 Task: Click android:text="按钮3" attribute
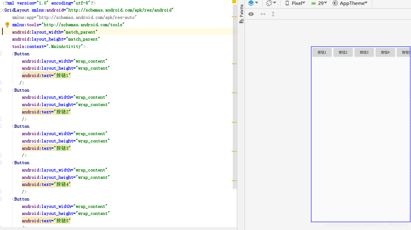tap(46, 148)
